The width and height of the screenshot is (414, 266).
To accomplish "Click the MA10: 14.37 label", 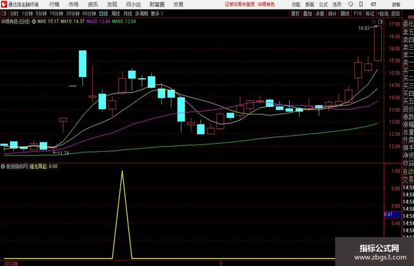I will point(72,21).
